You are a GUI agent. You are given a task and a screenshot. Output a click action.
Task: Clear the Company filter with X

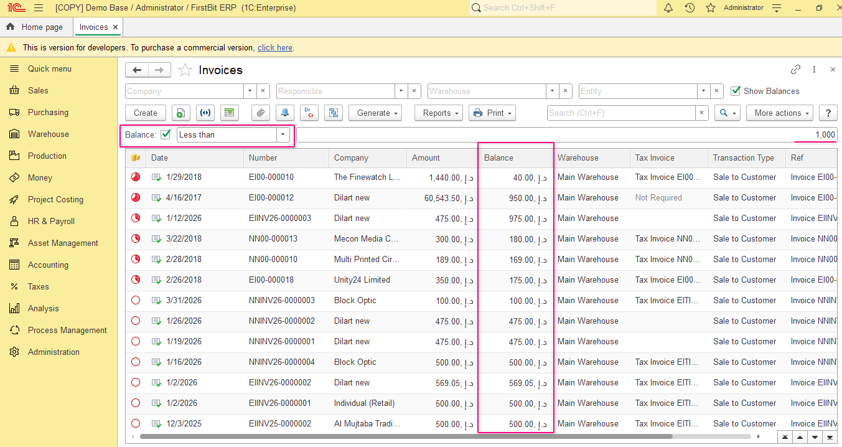click(x=263, y=91)
